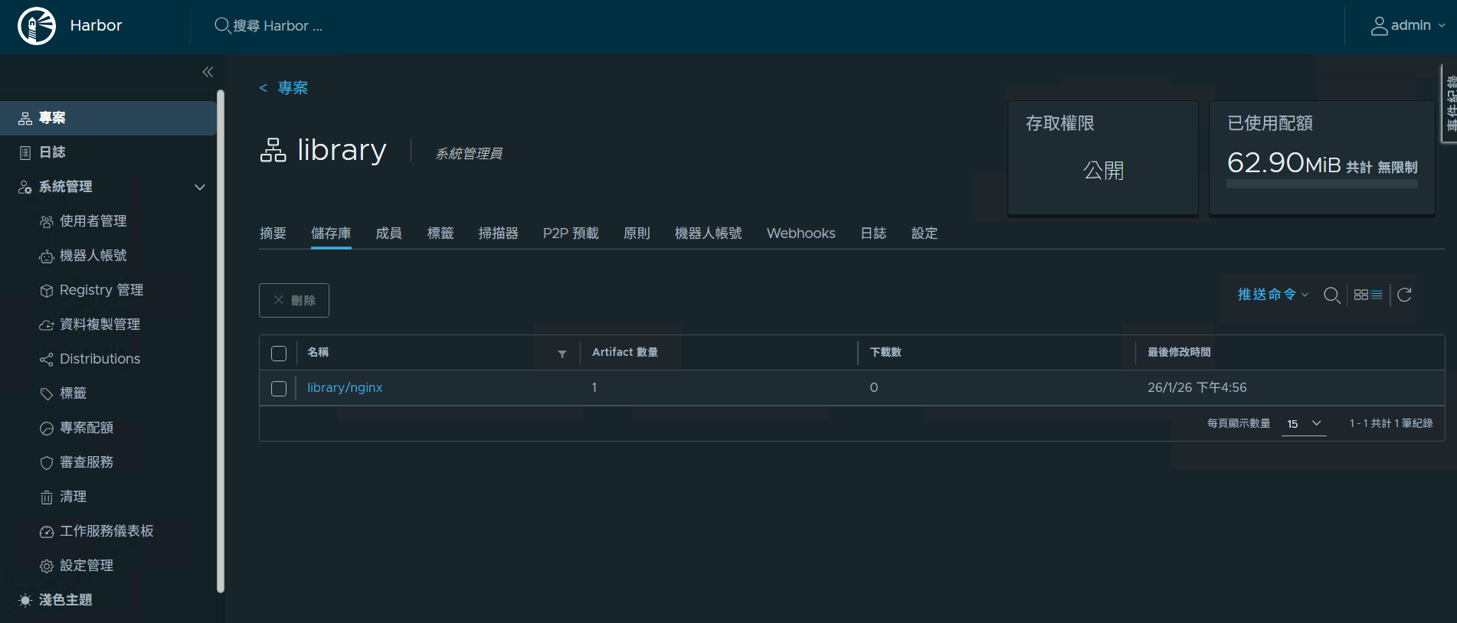Open Registry 管理 in the sidebar
Viewport: 1457px width, 623px height.
[x=102, y=290]
